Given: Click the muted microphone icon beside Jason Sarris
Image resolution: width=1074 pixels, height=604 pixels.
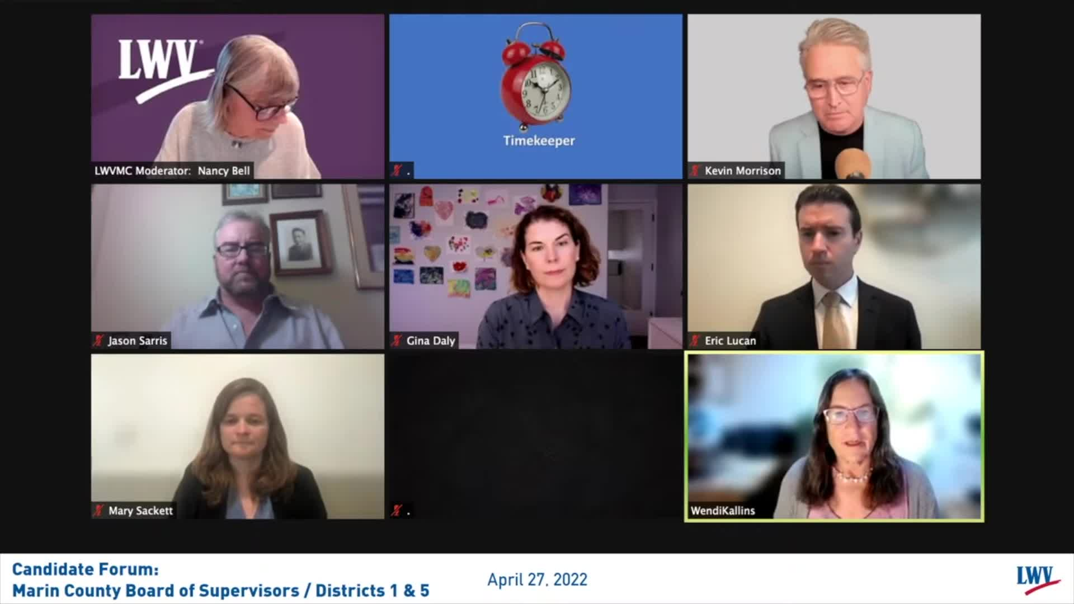Looking at the screenshot, I should click(99, 341).
